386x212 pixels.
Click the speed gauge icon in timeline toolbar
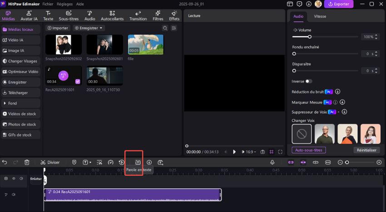click(x=110, y=162)
